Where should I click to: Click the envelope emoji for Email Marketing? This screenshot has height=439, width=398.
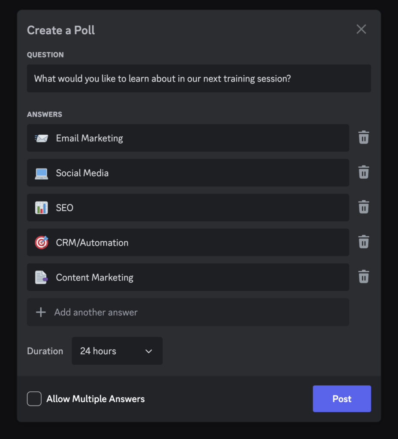click(x=40, y=138)
